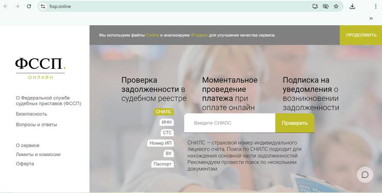Click the crossed-eye tracking protection icon
Viewport: 382px width, 193px height.
click(x=326, y=7)
